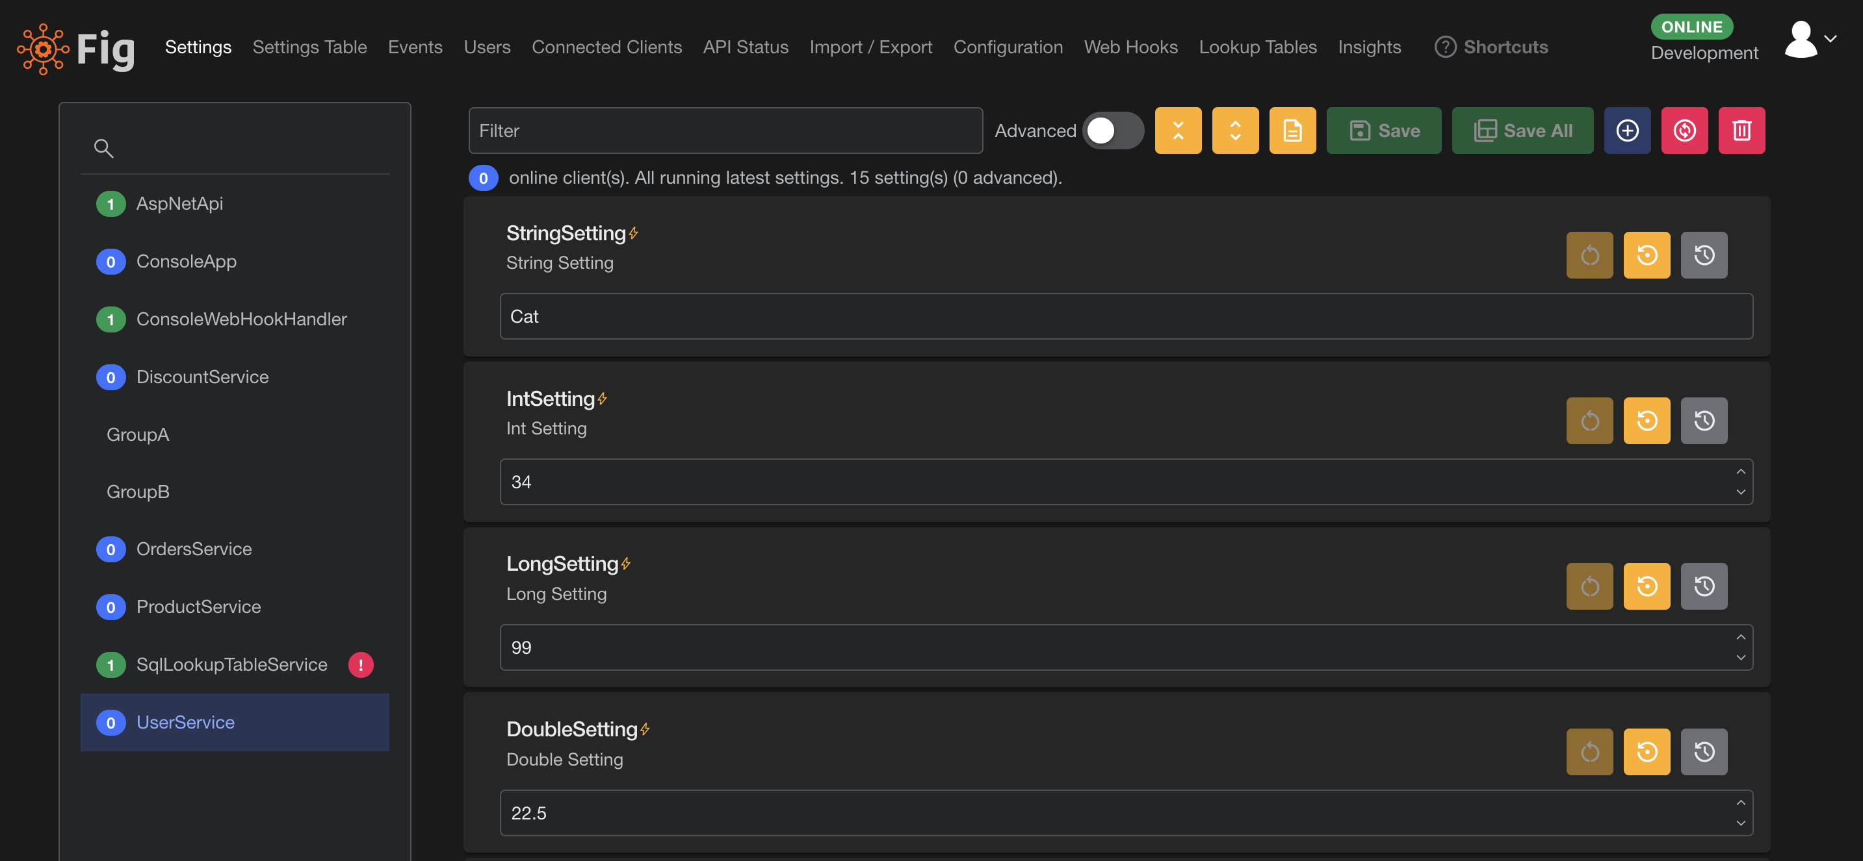This screenshot has width=1863, height=861.
Task: Open API Status page
Action: (746, 47)
